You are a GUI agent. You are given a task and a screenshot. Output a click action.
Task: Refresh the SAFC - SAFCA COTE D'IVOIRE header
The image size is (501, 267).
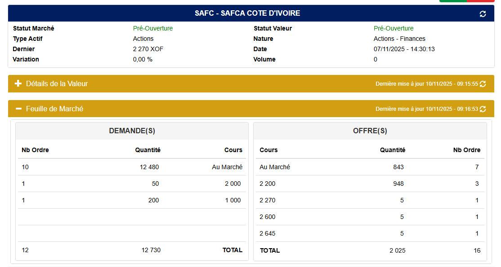pyautogui.click(x=483, y=14)
